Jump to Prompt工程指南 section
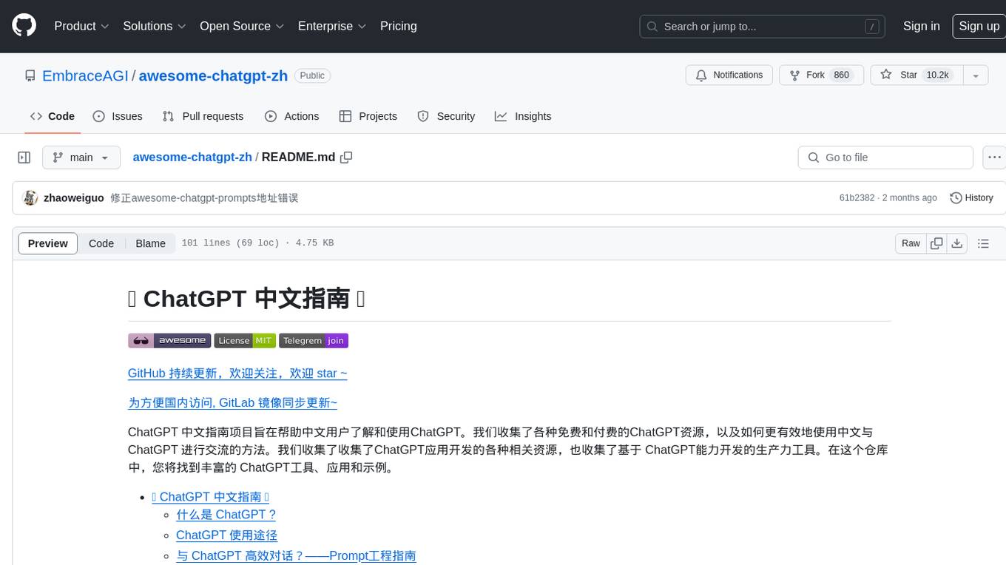The image size is (1006, 565). pos(296,556)
